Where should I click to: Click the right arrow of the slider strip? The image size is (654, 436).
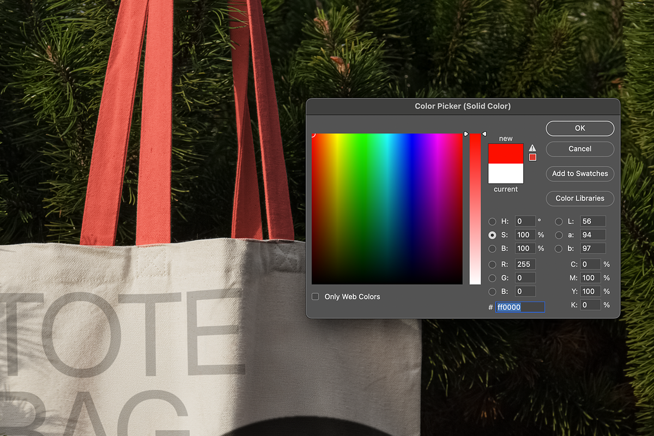point(484,134)
